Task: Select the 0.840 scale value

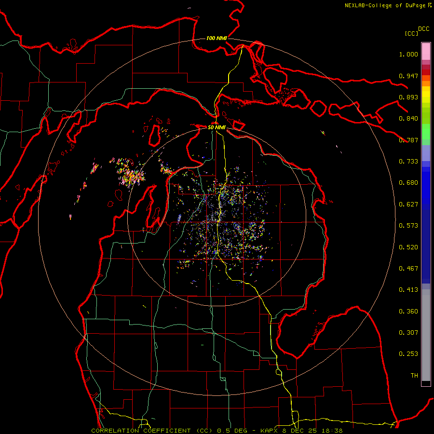Action: tap(408, 119)
